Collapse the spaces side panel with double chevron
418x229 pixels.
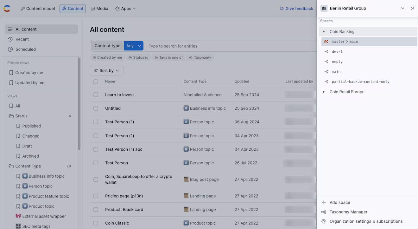412,8
